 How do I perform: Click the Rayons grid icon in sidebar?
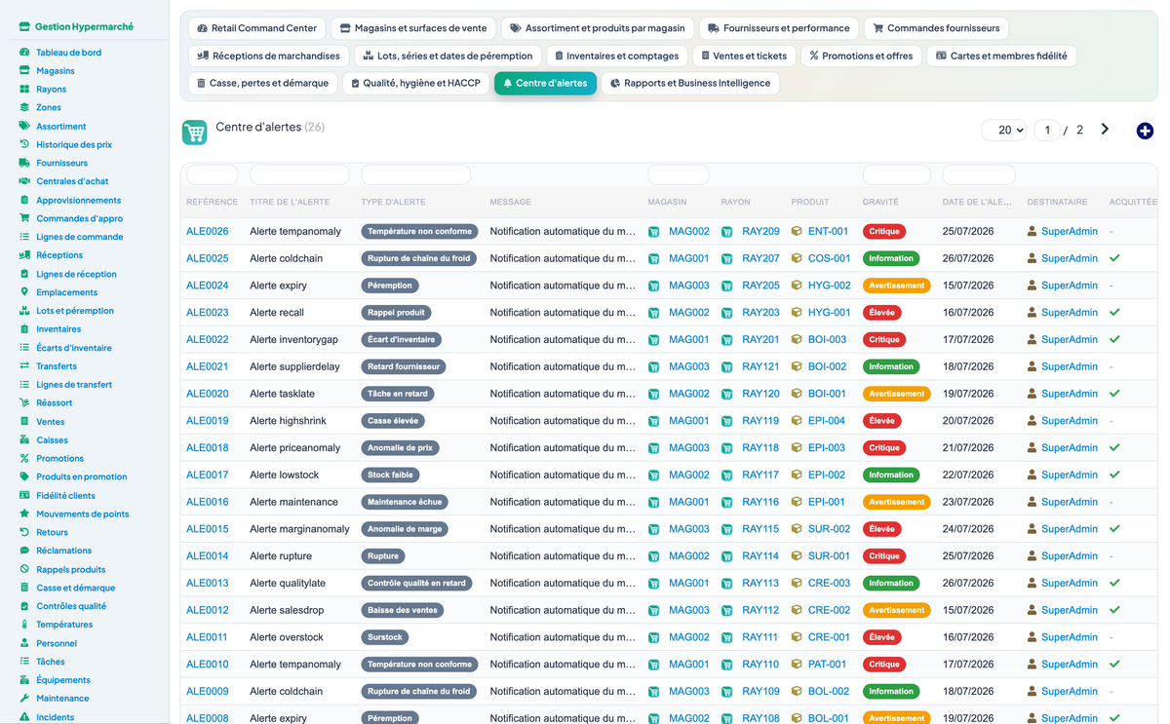(x=24, y=89)
